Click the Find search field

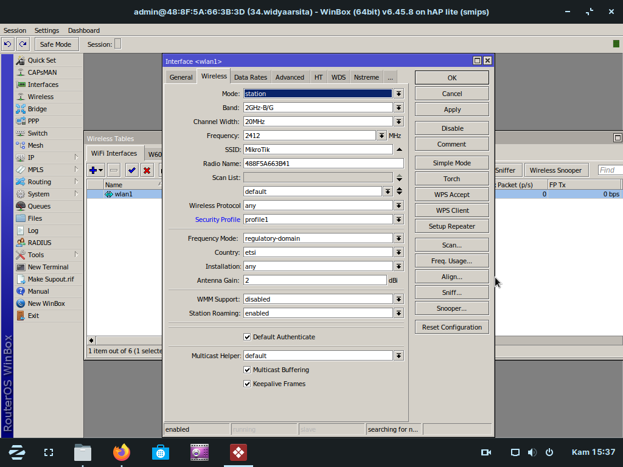610,170
